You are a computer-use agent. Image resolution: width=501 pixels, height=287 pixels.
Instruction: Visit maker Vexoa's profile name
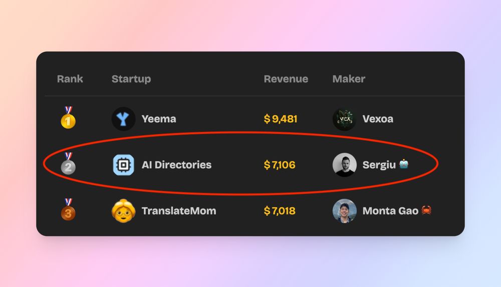point(378,119)
